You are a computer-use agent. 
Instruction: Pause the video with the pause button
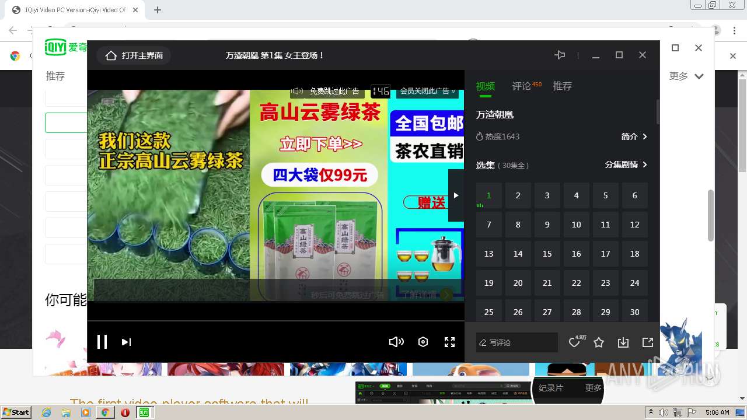point(102,342)
